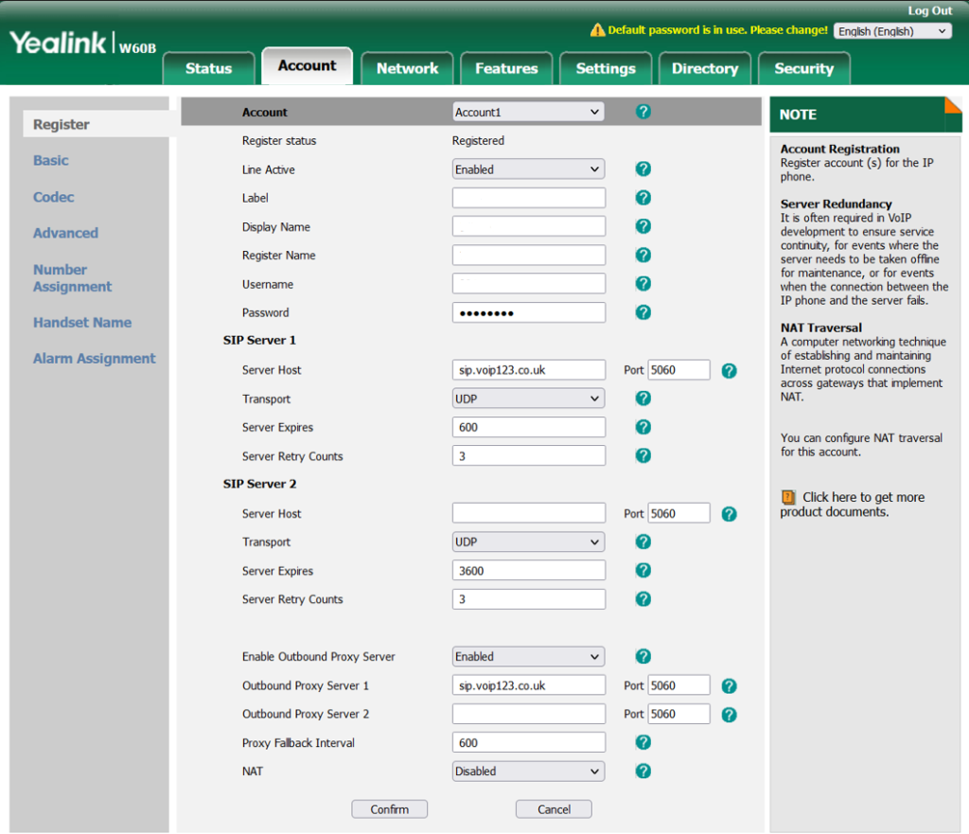
Task: Click help icon next to Account selector
Action: 643,112
